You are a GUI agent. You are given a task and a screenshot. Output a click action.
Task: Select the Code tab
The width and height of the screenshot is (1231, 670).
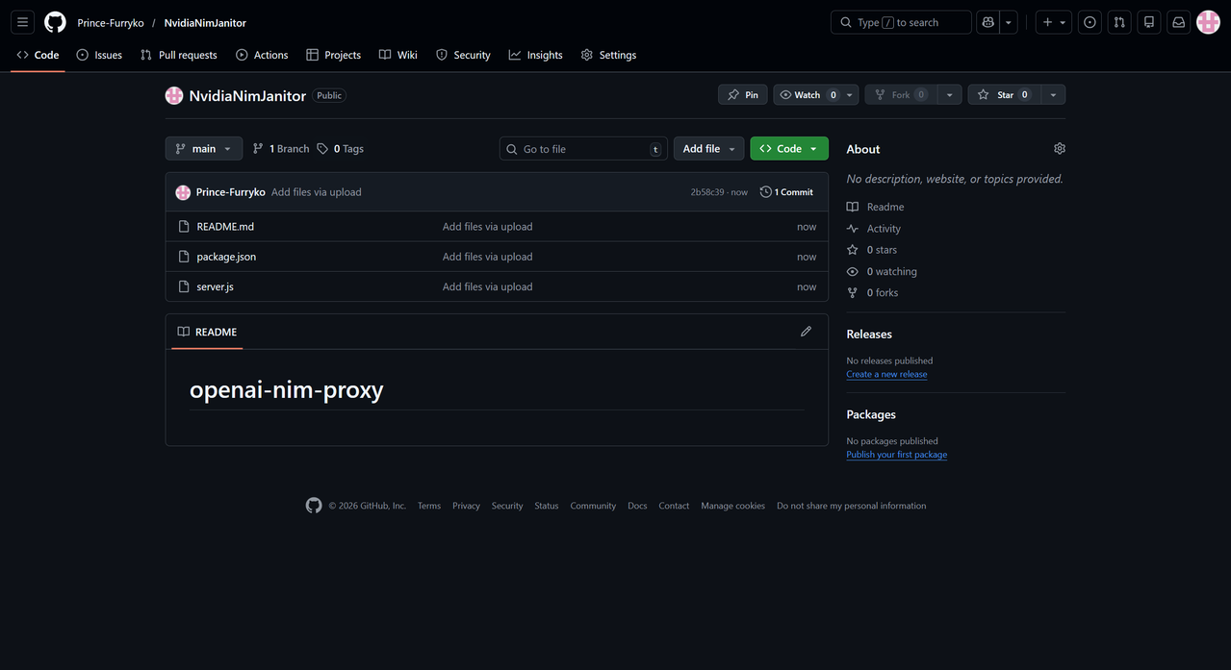coord(38,55)
